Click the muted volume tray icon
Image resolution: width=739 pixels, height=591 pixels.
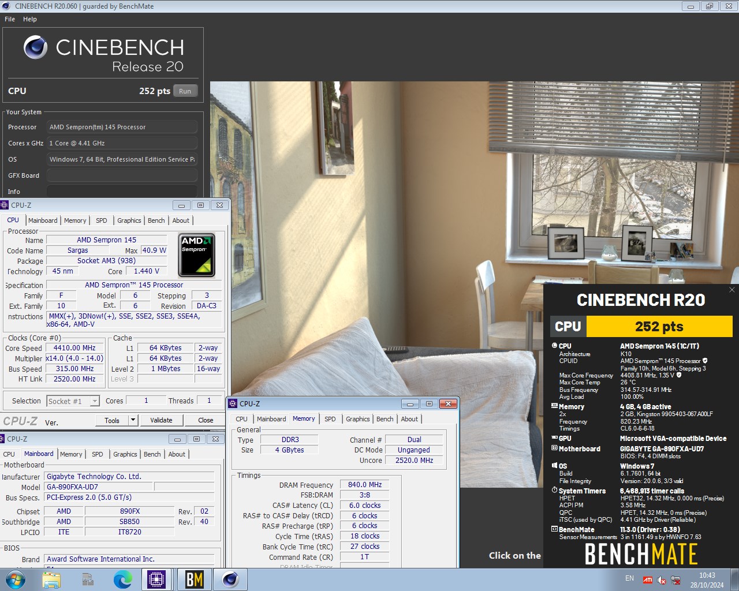pos(662,580)
